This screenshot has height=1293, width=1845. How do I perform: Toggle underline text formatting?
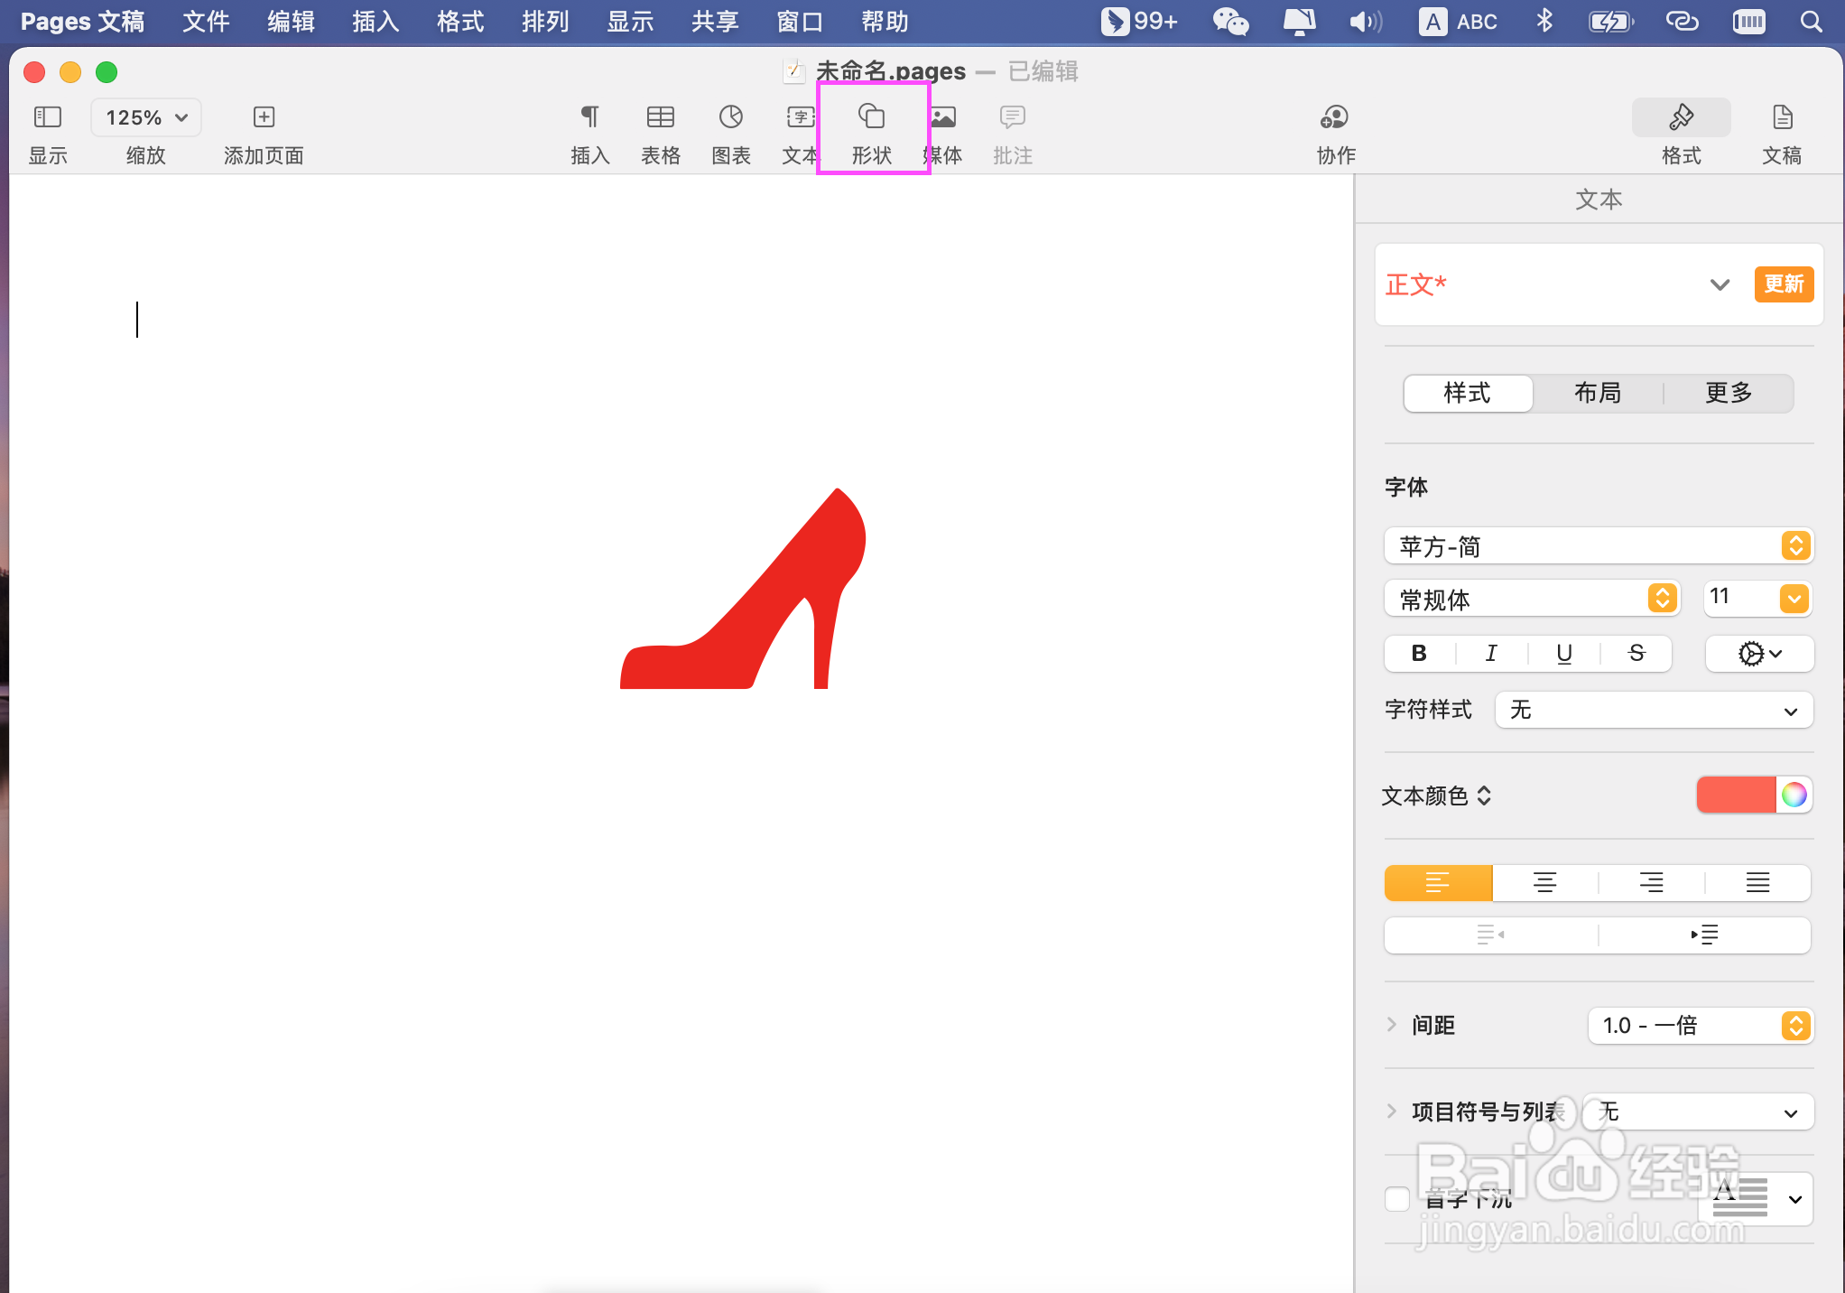[x=1564, y=654]
